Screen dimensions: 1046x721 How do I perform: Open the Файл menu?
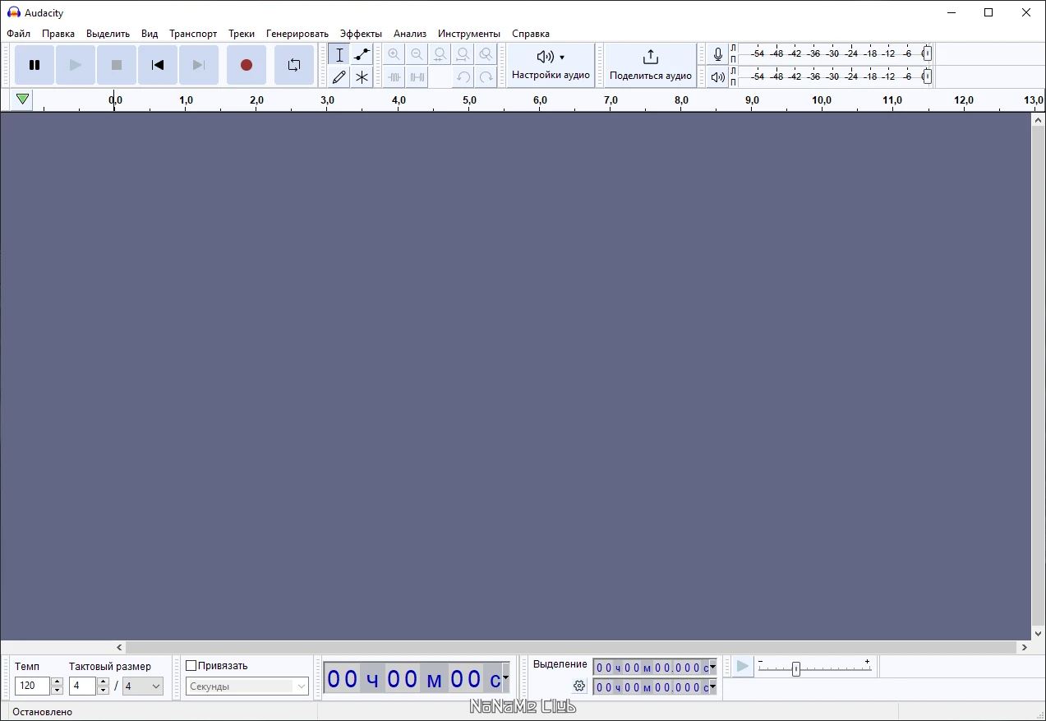(x=18, y=34)
